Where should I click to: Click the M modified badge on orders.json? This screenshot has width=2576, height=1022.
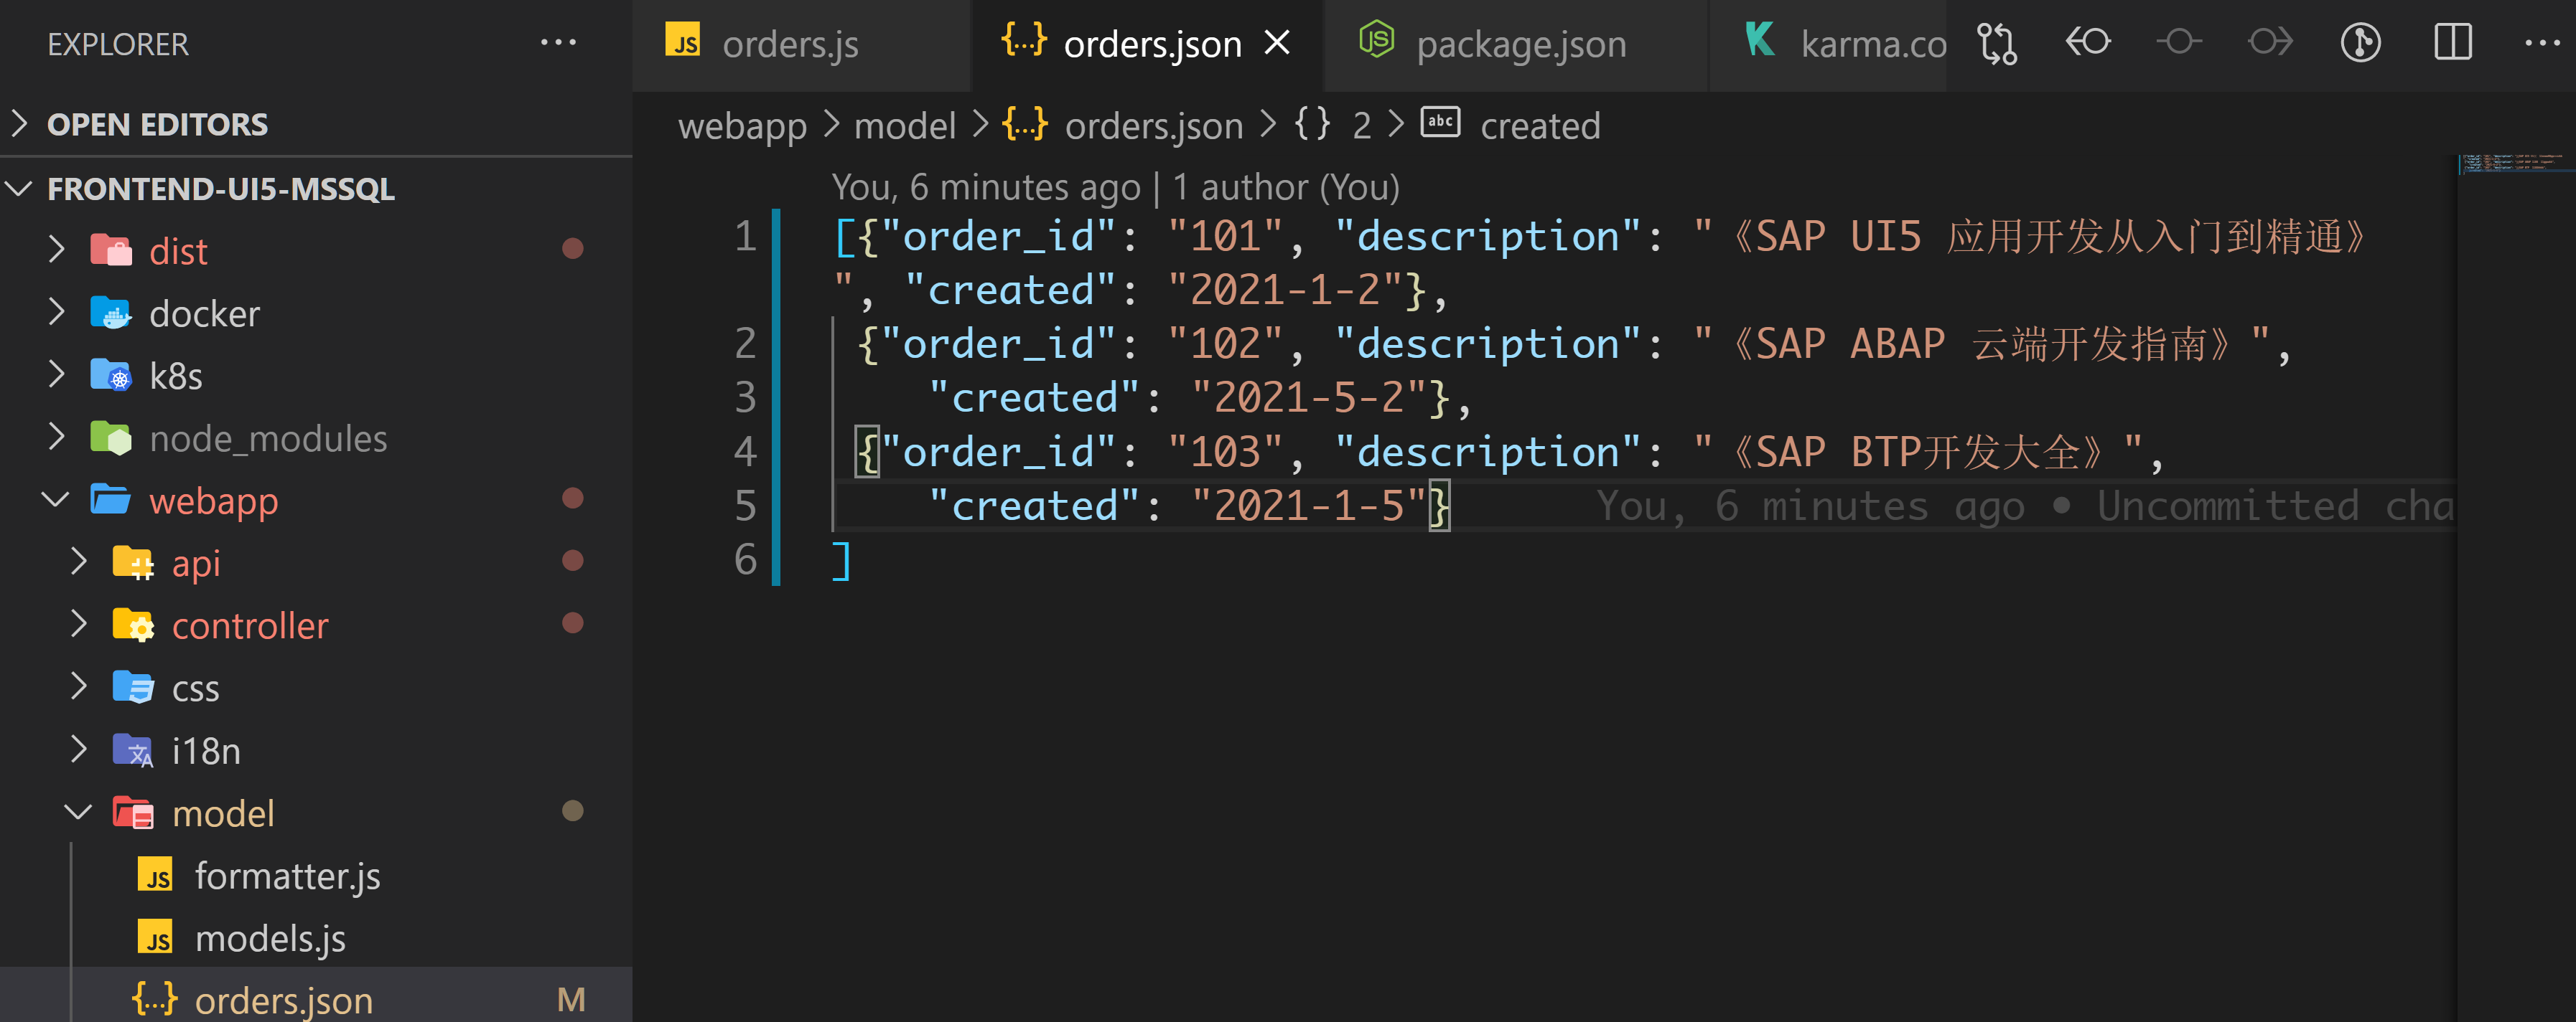[x=571, y=999]
